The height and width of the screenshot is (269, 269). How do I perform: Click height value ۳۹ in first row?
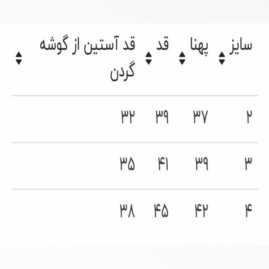pos(162,117)
